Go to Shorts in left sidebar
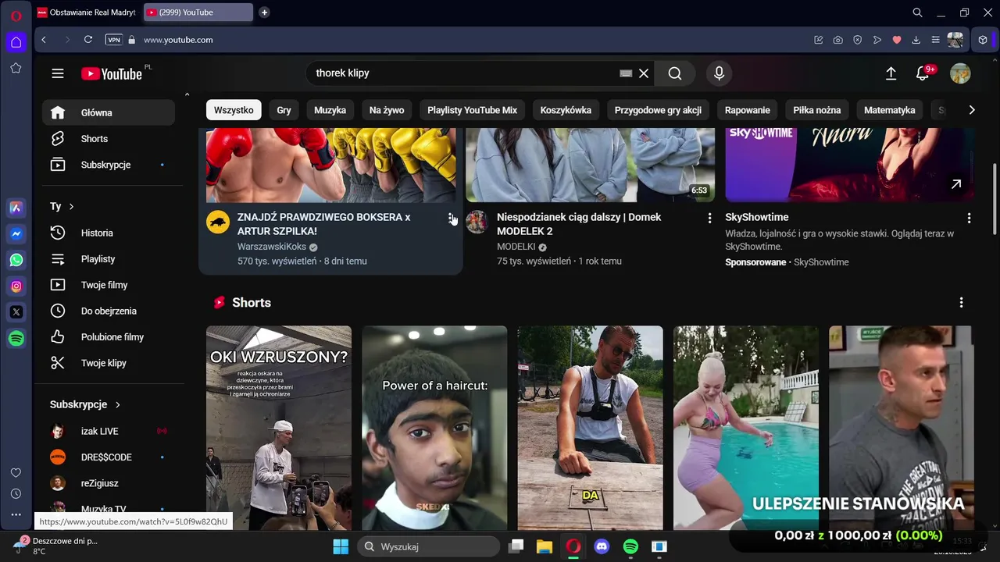This screenshot has width=1000, height=562. 109,139
